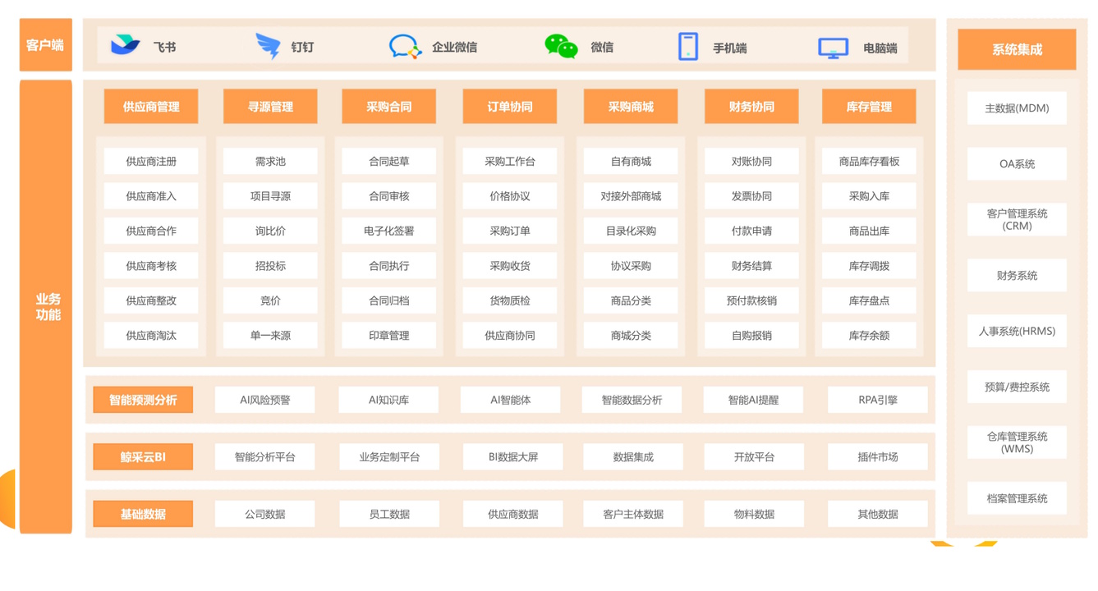Open 货物质检 box

[x=510, y=300]
